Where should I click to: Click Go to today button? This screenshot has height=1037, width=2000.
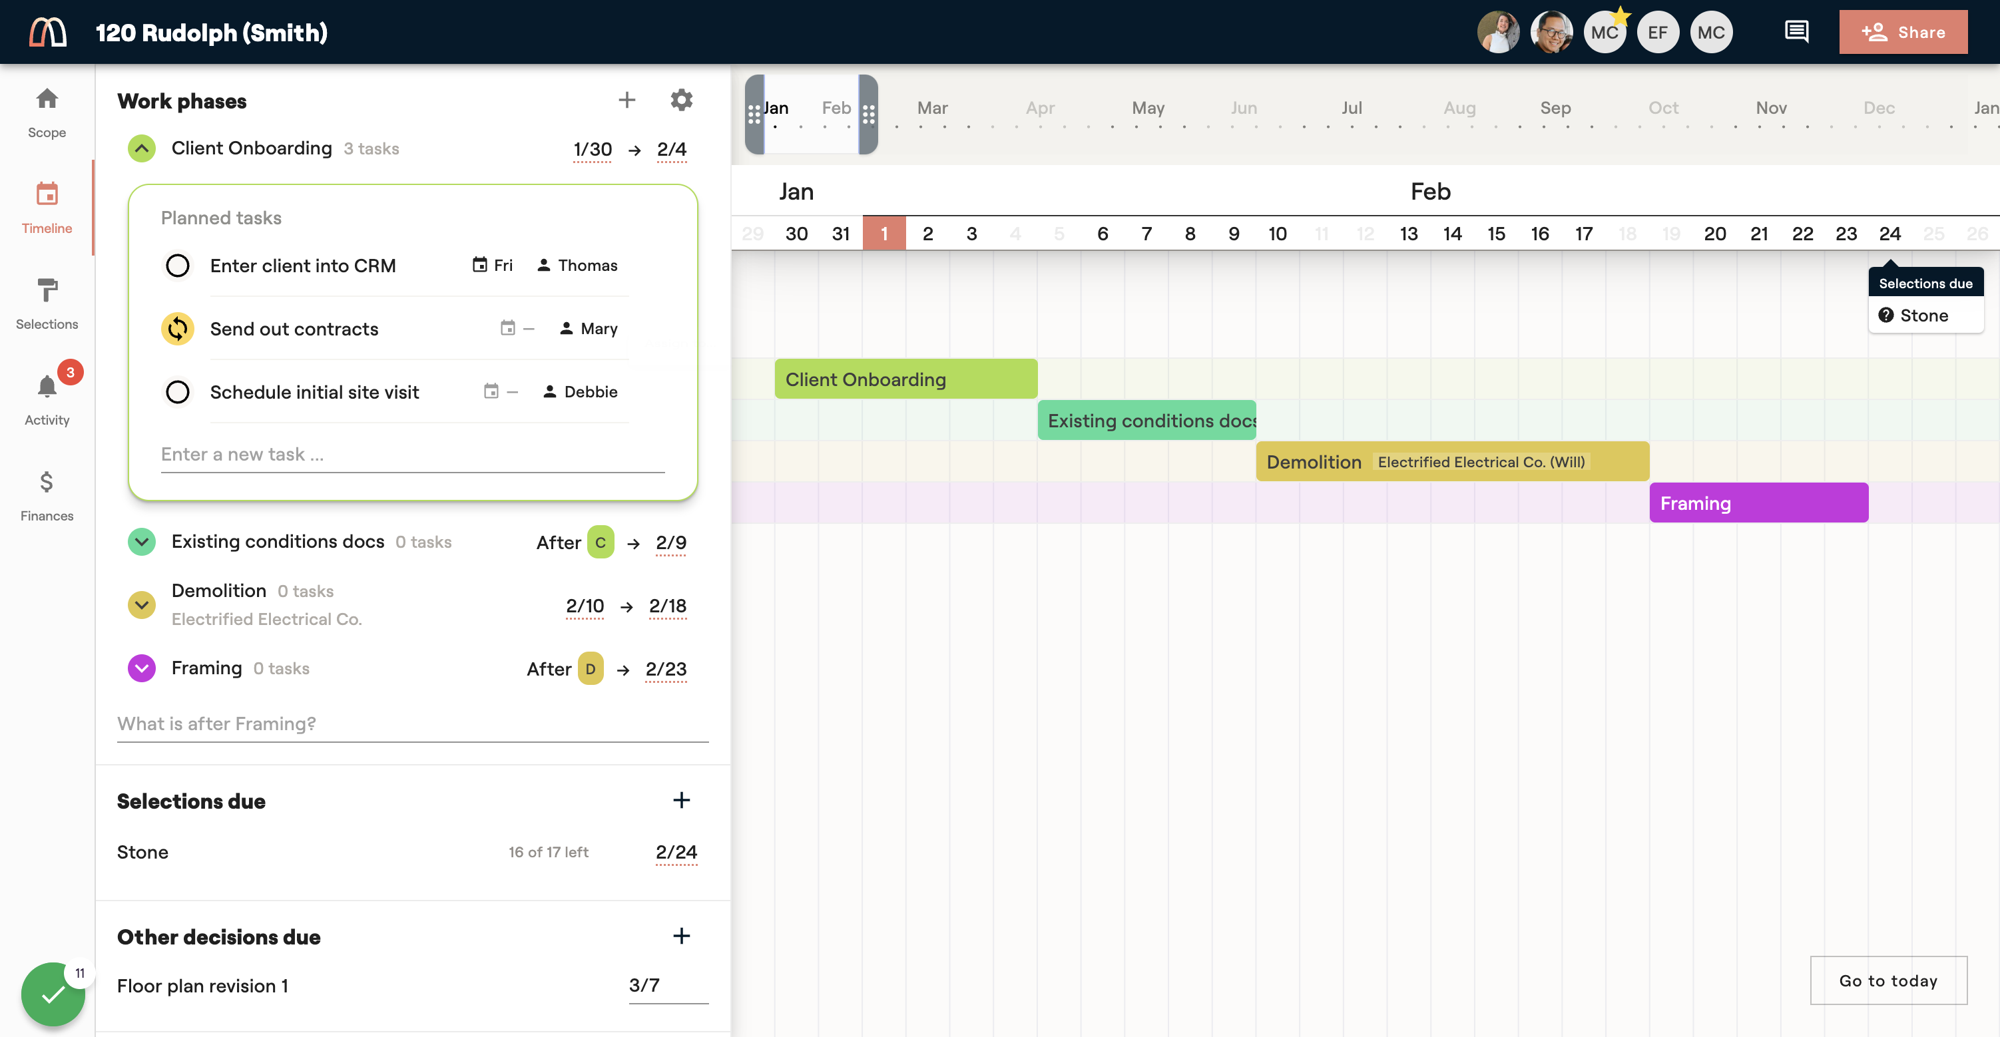(1888, 980)
